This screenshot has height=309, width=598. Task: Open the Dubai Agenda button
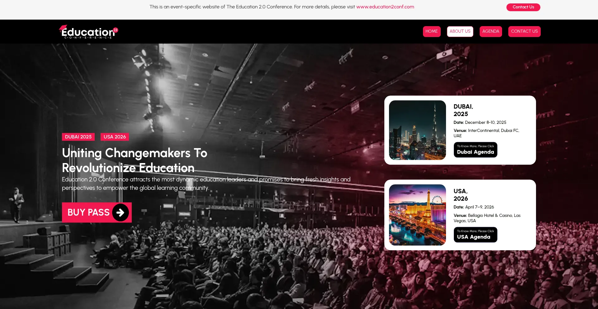[x=476, y=150]
